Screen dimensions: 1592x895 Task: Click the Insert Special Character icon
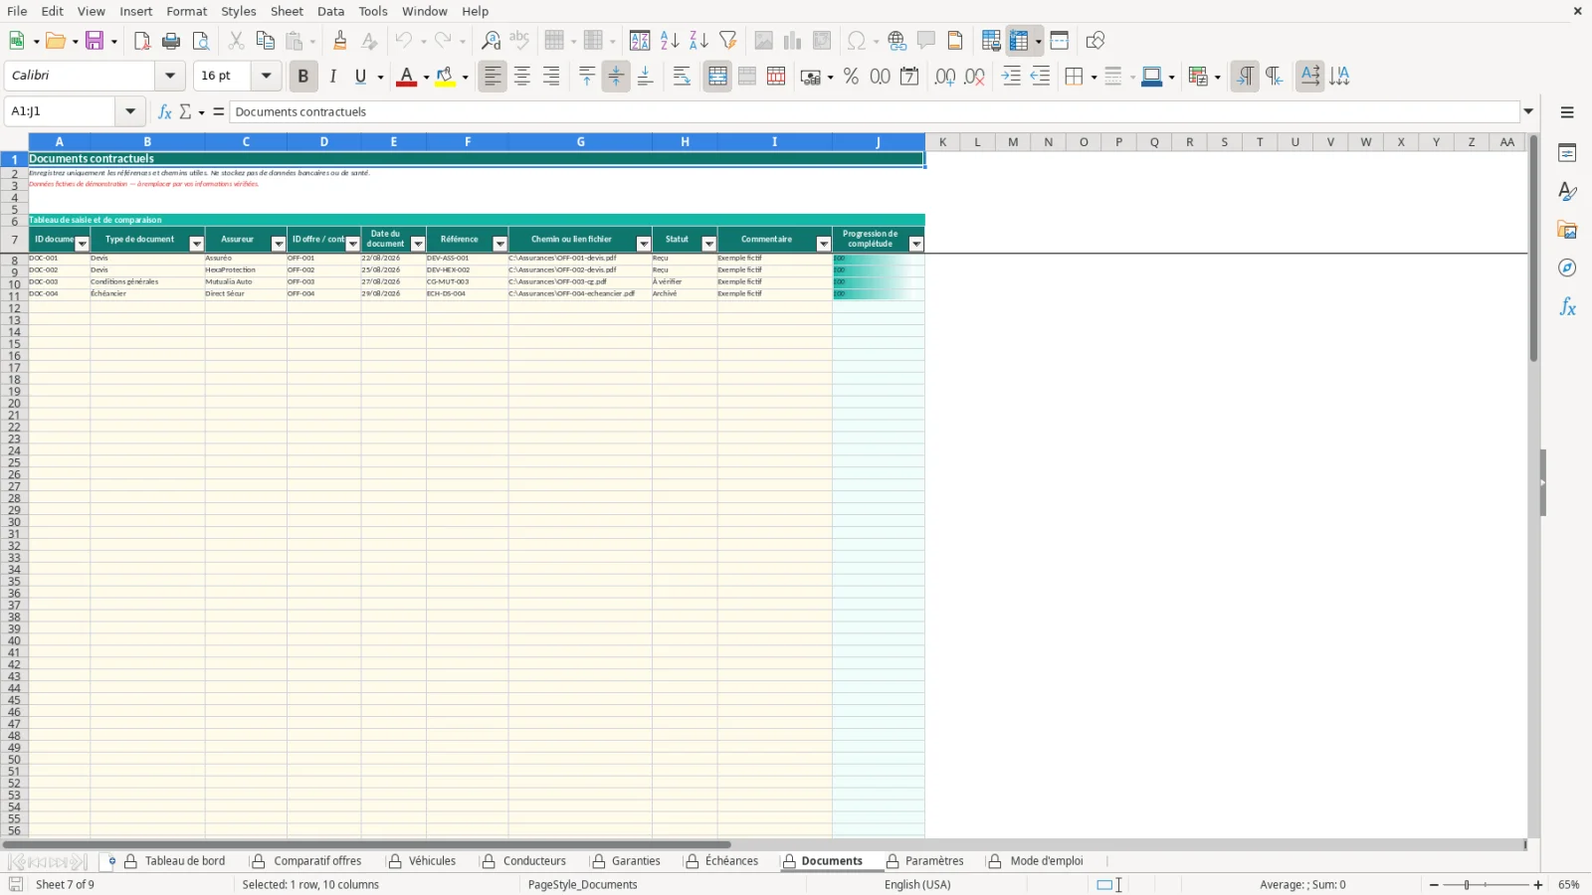(x=856, y=41)
